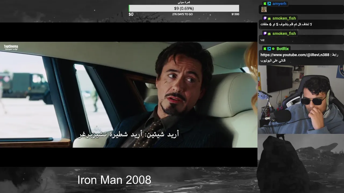Click the Kick badge beside amyerh
Screen dimensions: 344x193
265,4
